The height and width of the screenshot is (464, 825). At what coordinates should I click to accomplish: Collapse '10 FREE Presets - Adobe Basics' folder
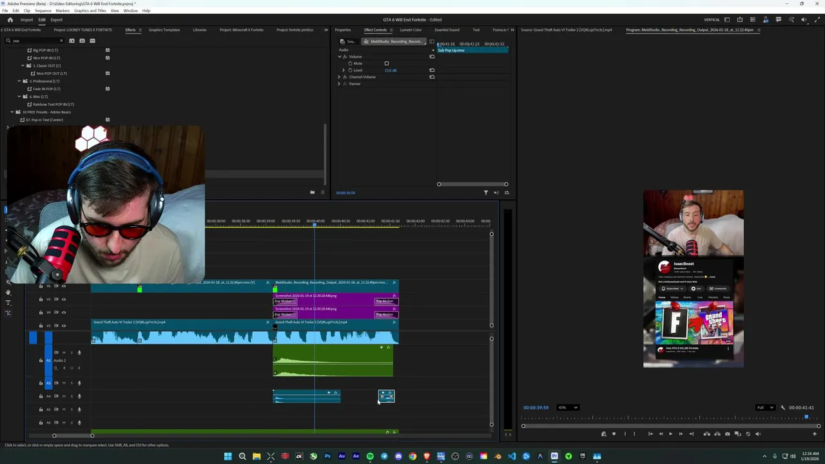coord(12,112)
